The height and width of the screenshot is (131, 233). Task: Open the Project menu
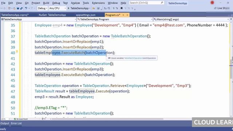(x=36, y=3)
